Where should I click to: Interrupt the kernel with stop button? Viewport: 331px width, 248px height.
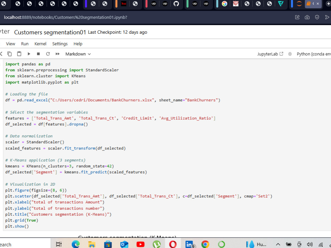click(x=38, y=54)
